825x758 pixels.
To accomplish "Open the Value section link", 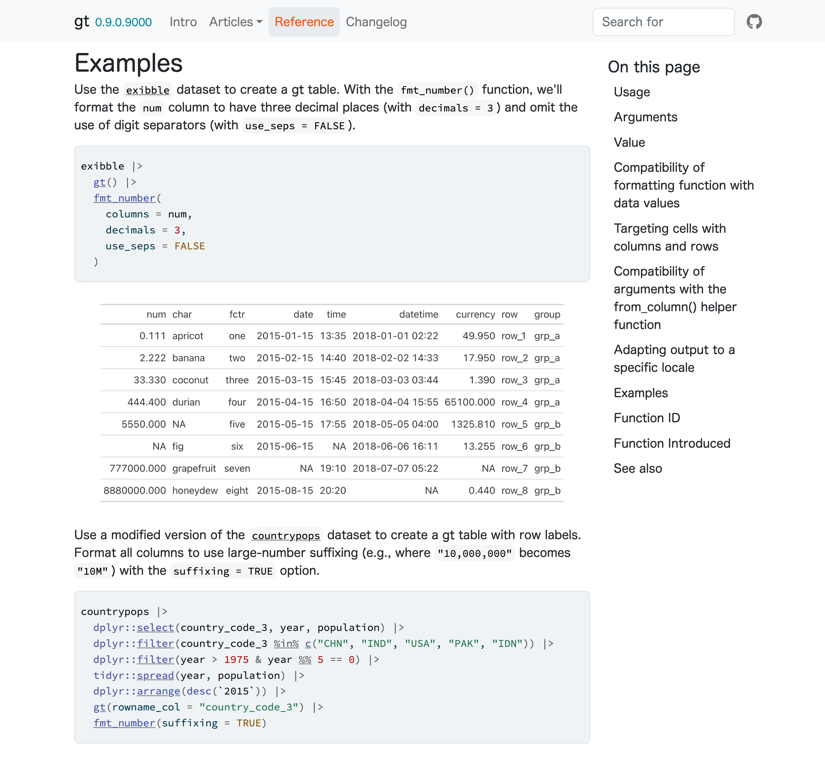I will (630, 142).
